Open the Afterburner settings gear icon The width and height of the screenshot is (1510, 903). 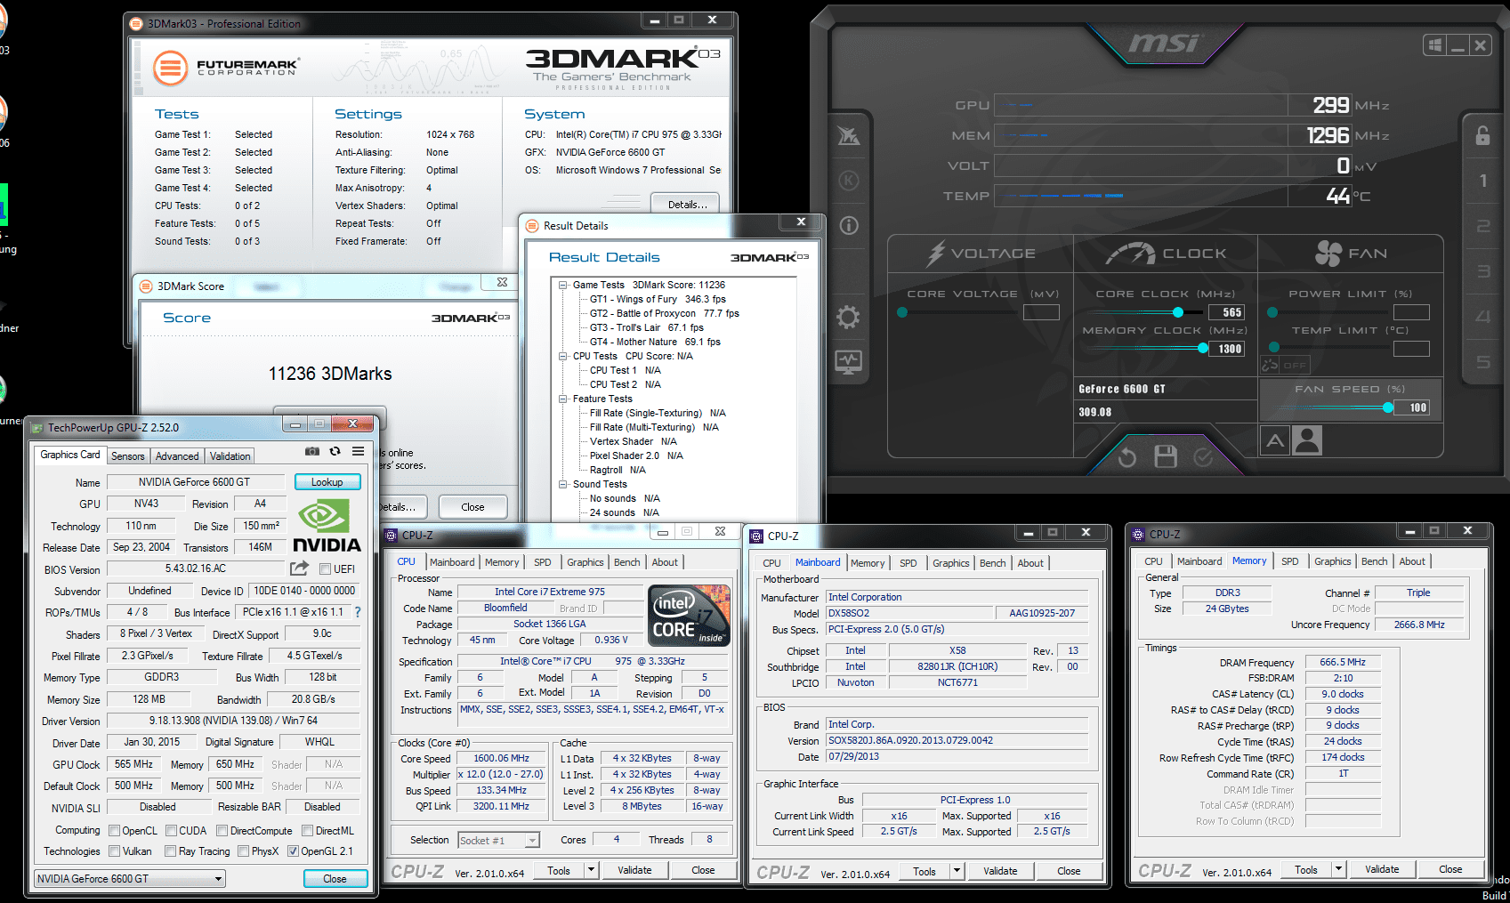click(848, 317)
